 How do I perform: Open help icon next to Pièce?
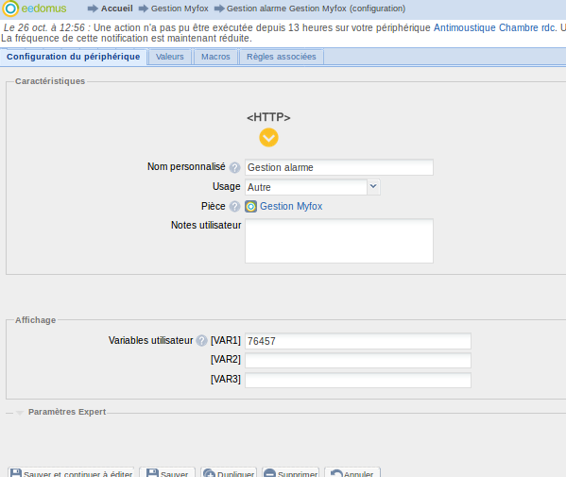[234, 207]
